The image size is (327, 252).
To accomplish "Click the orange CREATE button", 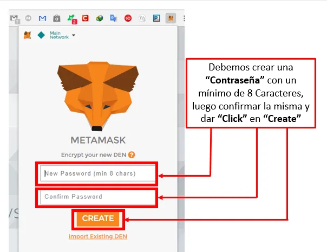I will pyautogui.click(x=98, y=218).
